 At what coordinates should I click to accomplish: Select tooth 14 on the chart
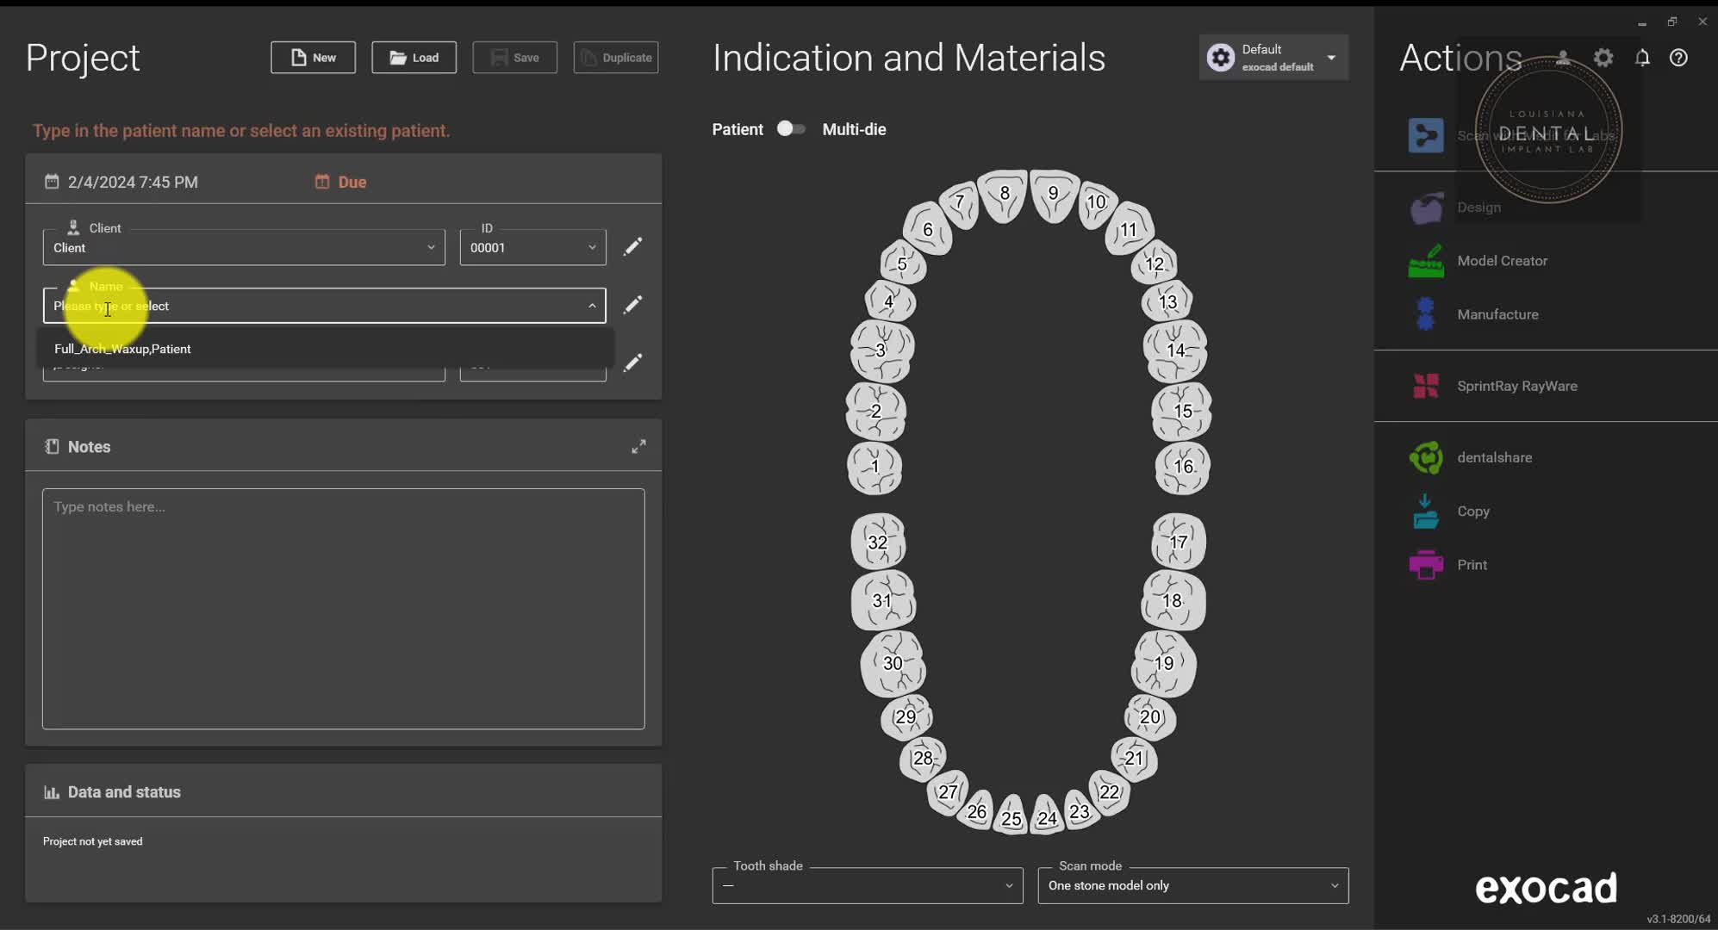tap(1175, 350)
